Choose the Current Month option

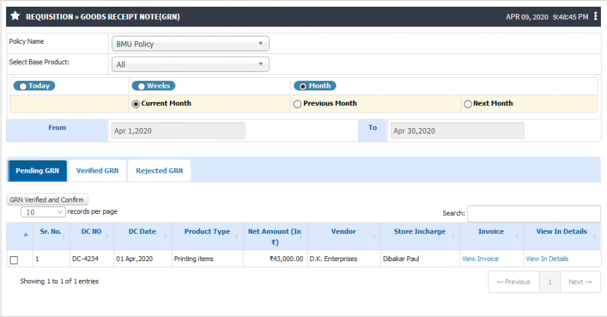click(136, 104)
